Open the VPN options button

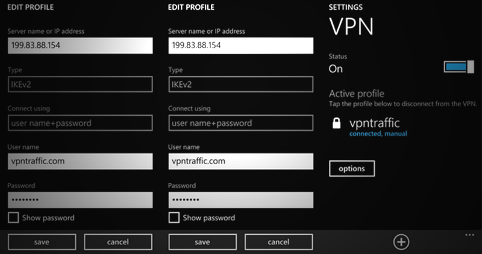[352, 168]
